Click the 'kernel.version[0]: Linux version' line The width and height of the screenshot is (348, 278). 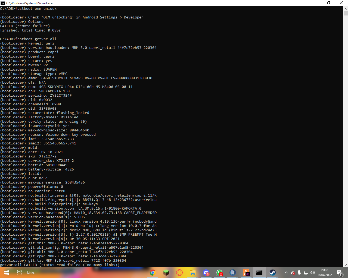pos(78,221)
